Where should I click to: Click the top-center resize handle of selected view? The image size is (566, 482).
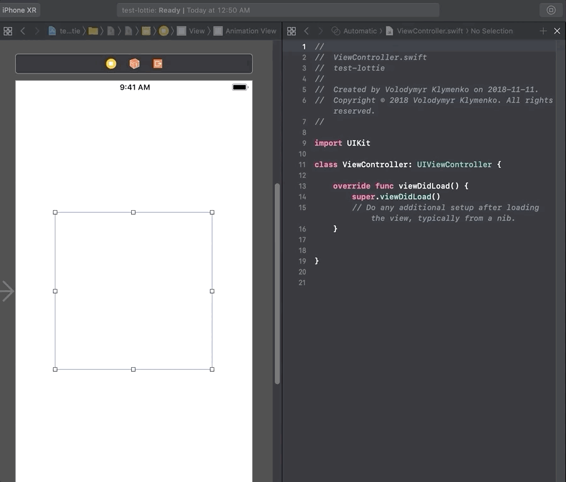point(133,213)
